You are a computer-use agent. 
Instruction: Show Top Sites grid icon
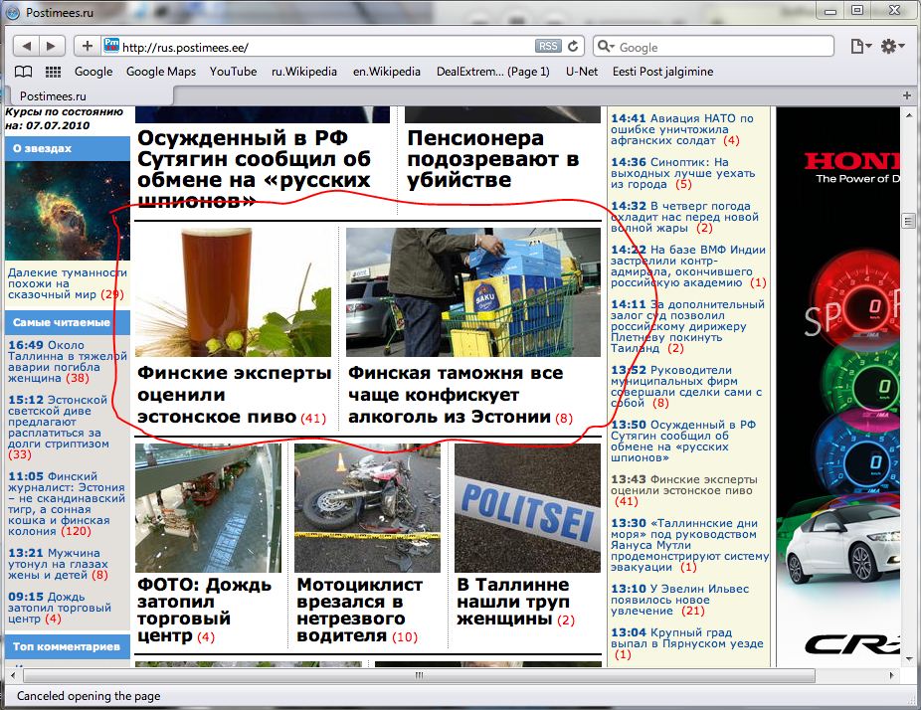point(53,72)
